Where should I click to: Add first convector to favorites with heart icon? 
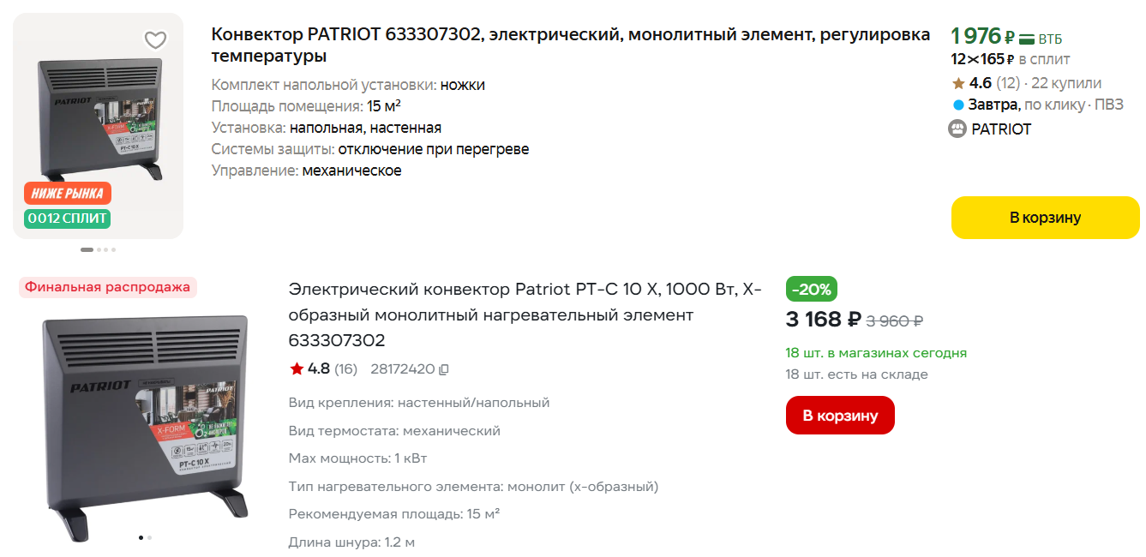(155, 39)
